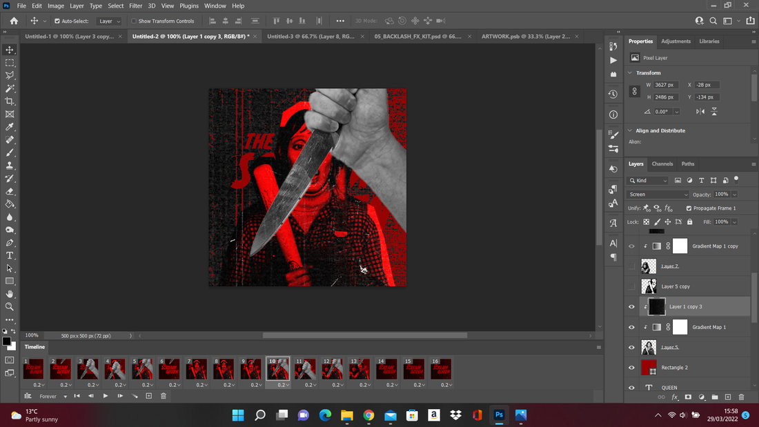Screen dimensions: 759x427
Task: Open the Plugins menu
Action: [189, 6]
